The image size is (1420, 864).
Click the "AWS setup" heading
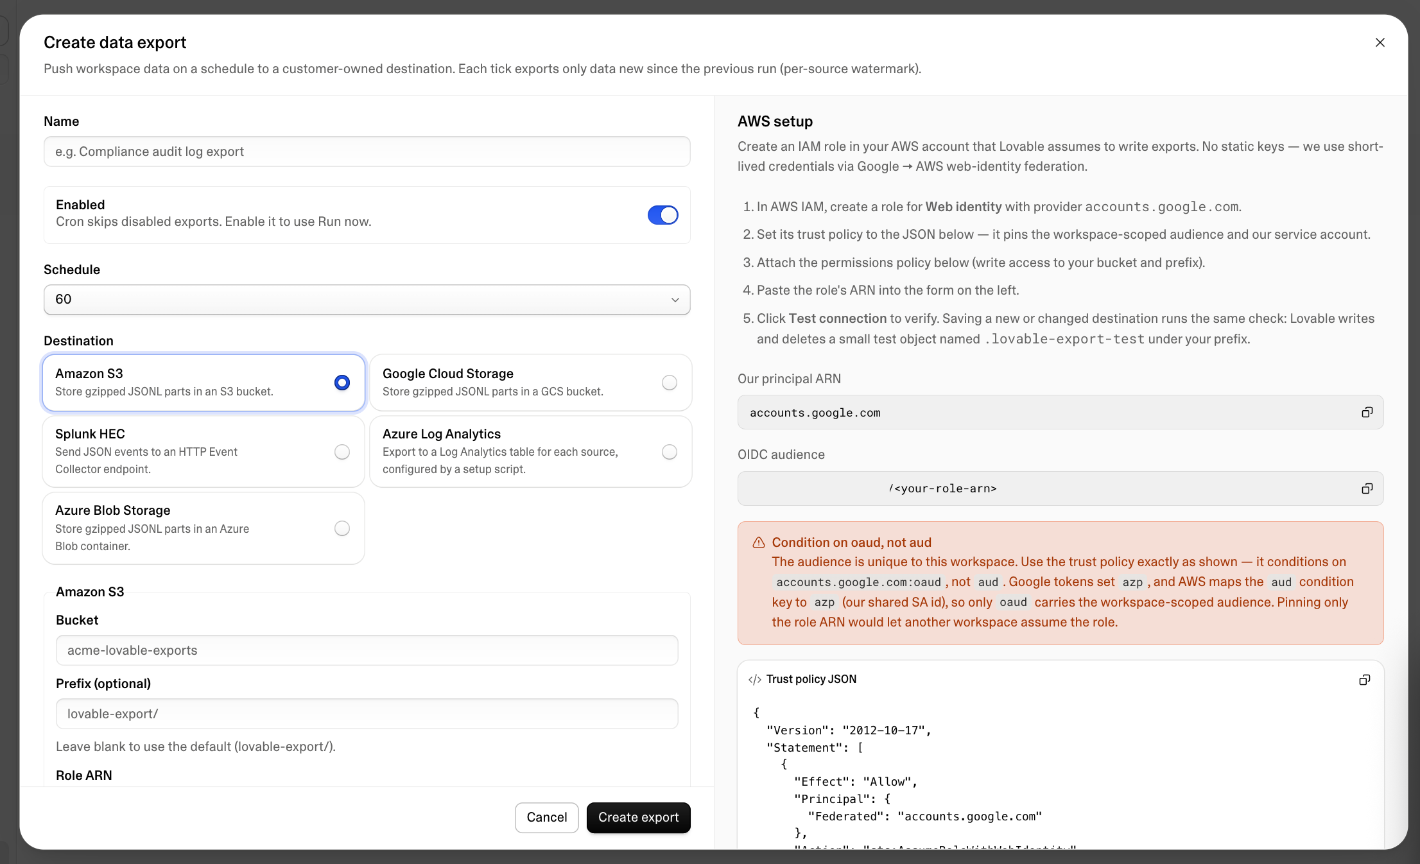(x=775, y=121)
